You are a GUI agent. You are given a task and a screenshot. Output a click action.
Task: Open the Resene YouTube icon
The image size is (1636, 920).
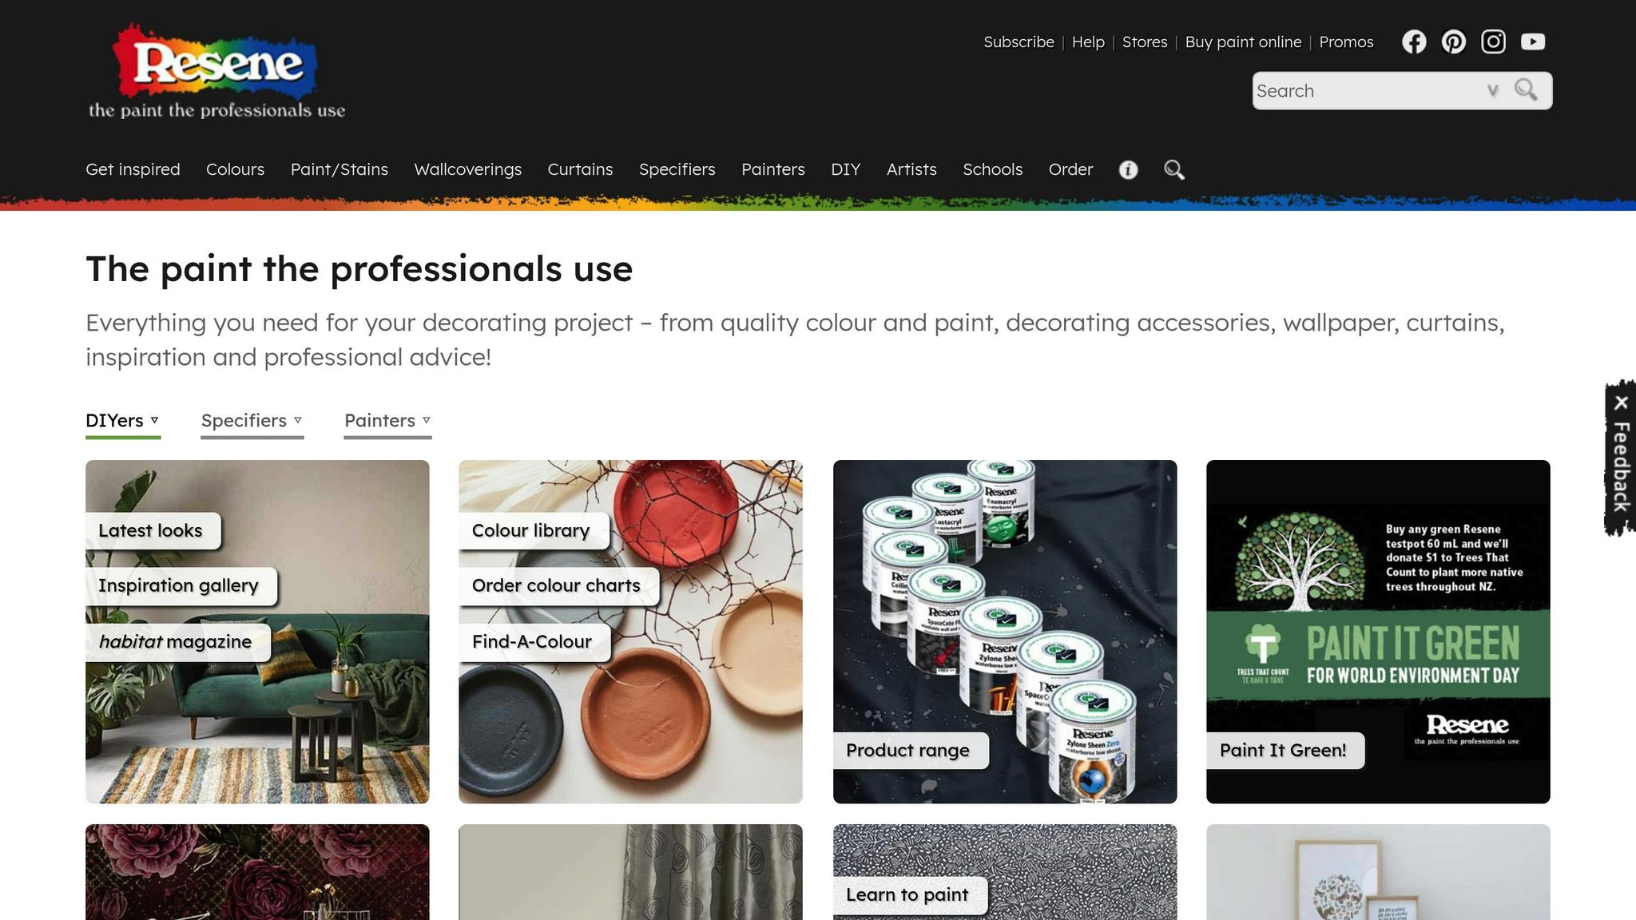point(1532,42)
